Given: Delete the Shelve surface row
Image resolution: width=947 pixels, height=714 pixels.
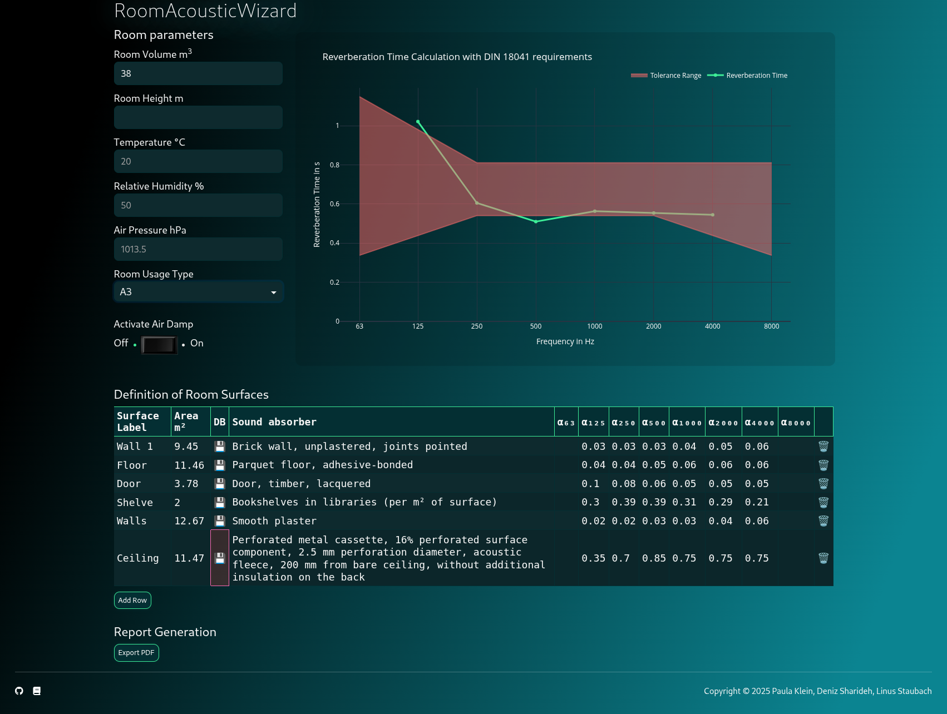Looking at the screenshot, I should (x=823, y=502).
